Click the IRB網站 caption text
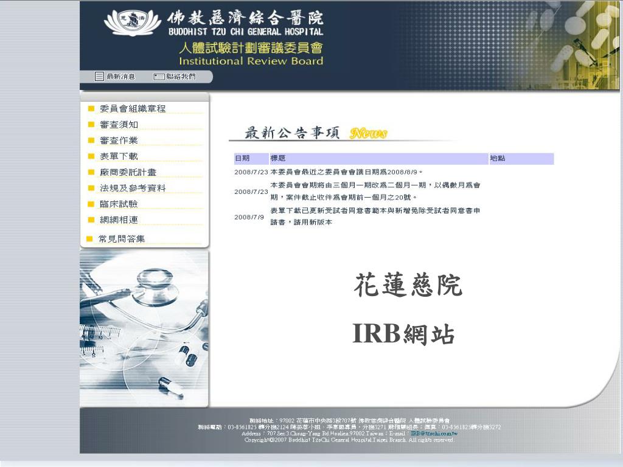 coord(403,334)
